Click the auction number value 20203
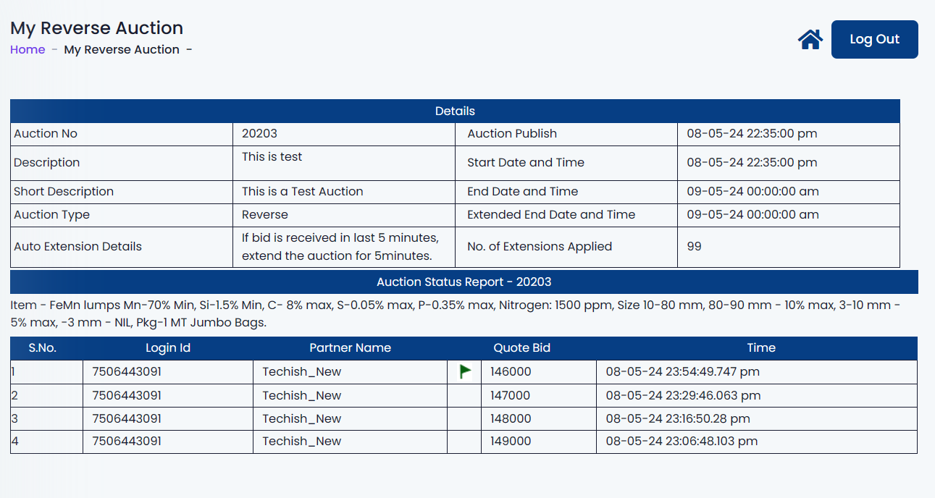This screenshot has height=498, width=935. pos(259,134)
